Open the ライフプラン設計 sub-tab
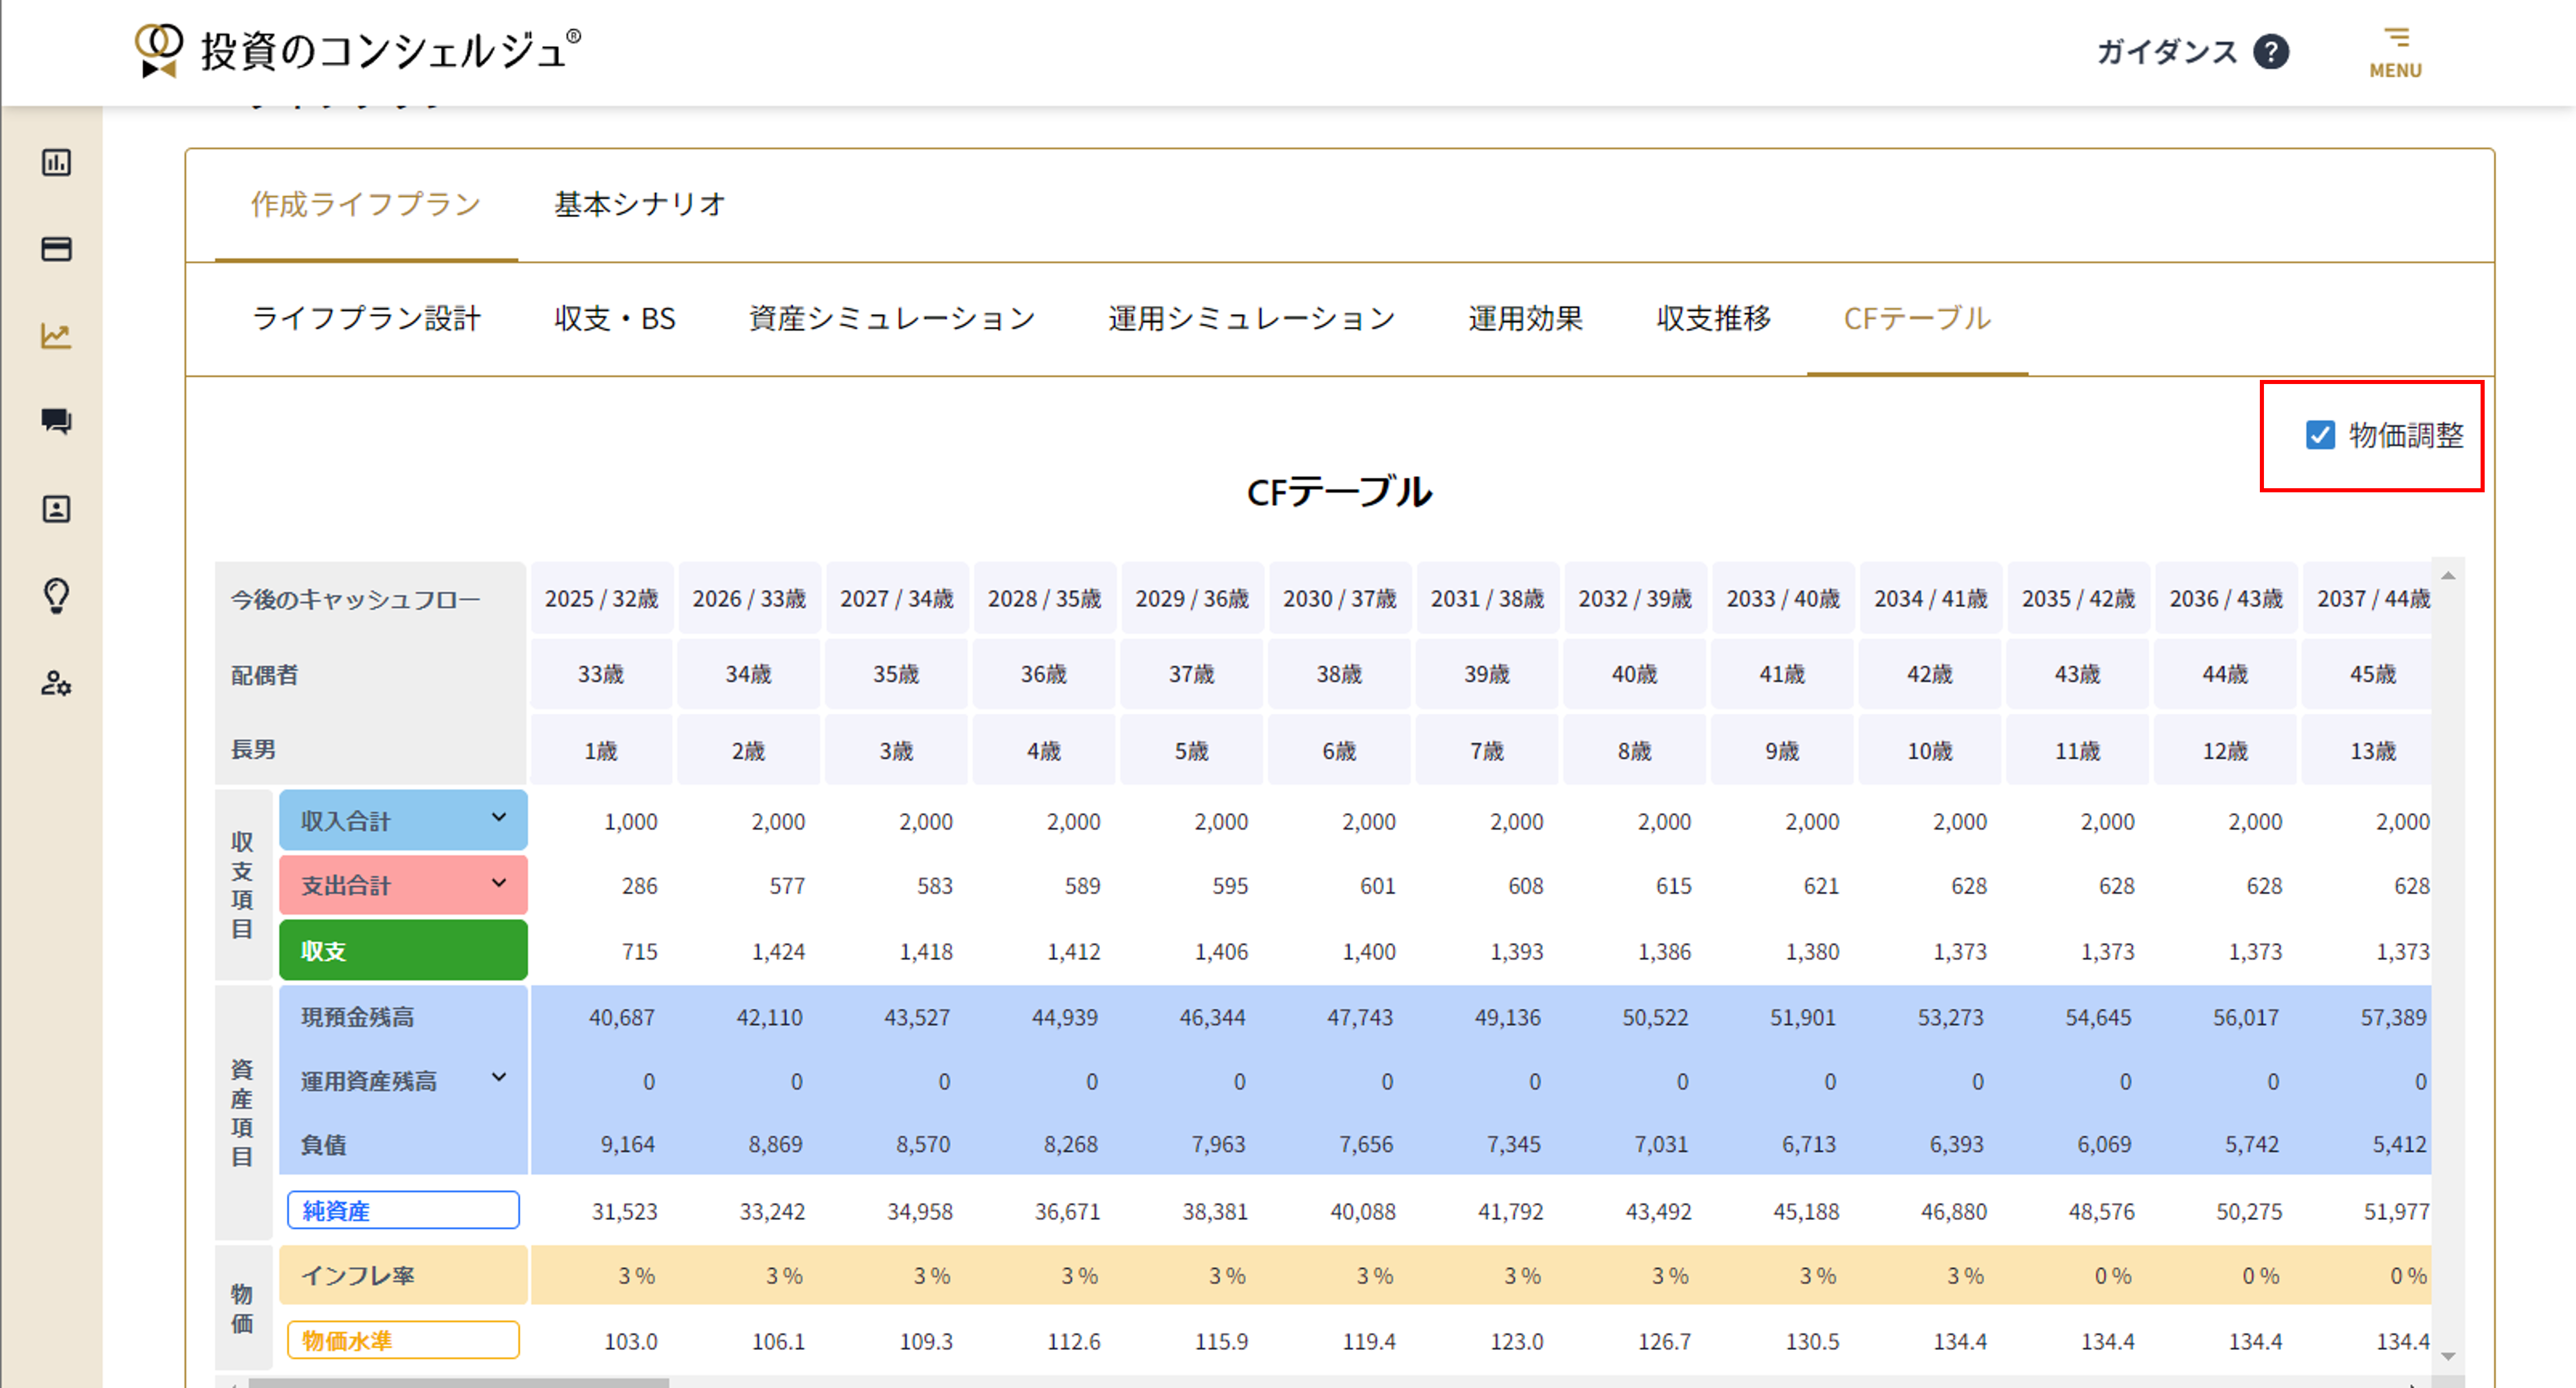This screenshot has height=1388, width=2576. (x=366, y=319)
